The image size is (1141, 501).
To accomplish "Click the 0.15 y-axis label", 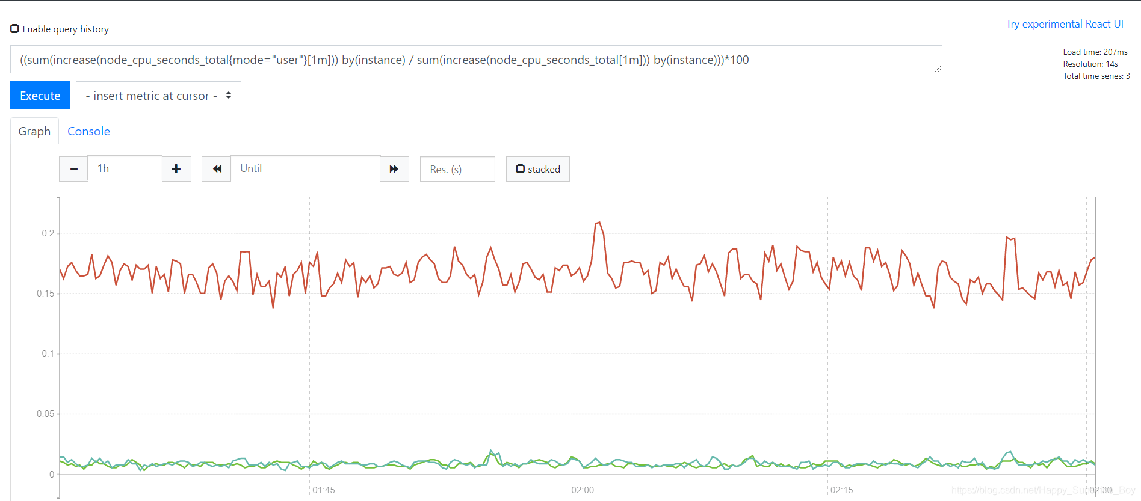I will click(x=45, y=294).
